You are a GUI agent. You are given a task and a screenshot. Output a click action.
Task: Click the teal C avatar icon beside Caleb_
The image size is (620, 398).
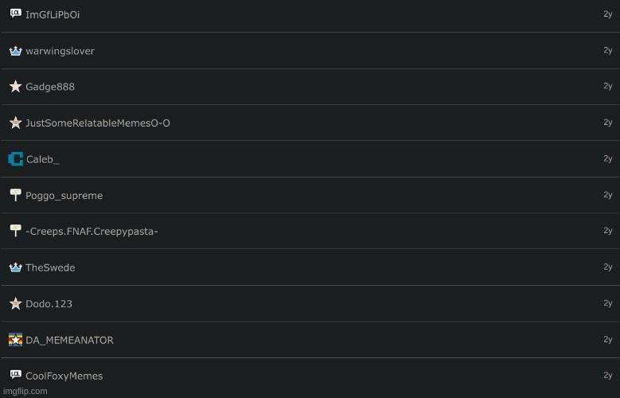(x=15, y=158)
